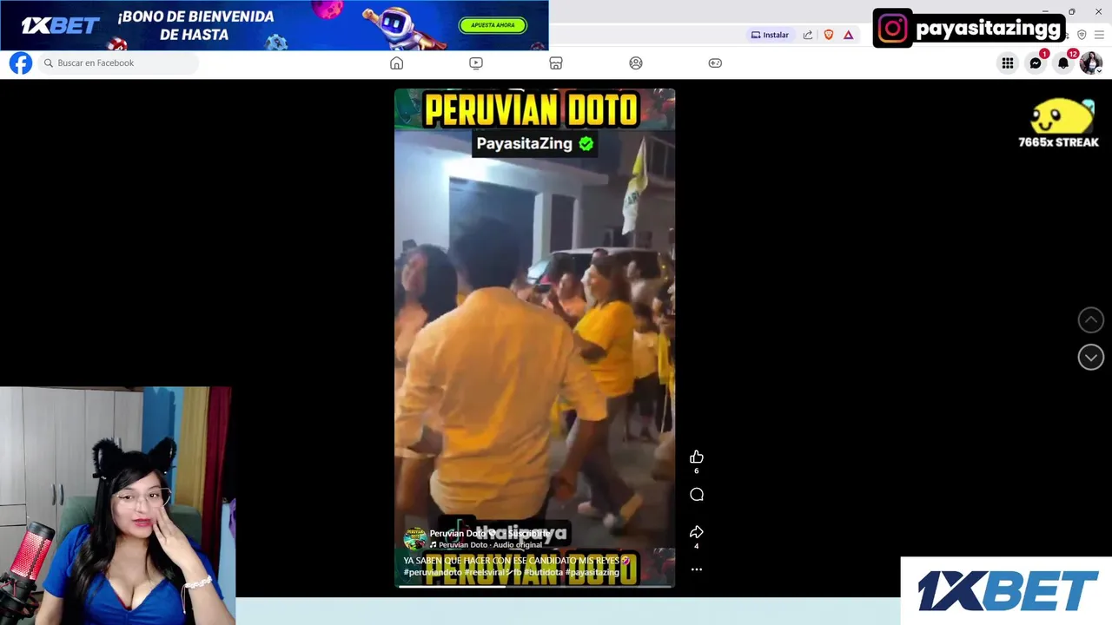Click the Buscar en Facebook search field
Image resolution: width=1112 pixels, height=625 pixels.
[118, 63]
